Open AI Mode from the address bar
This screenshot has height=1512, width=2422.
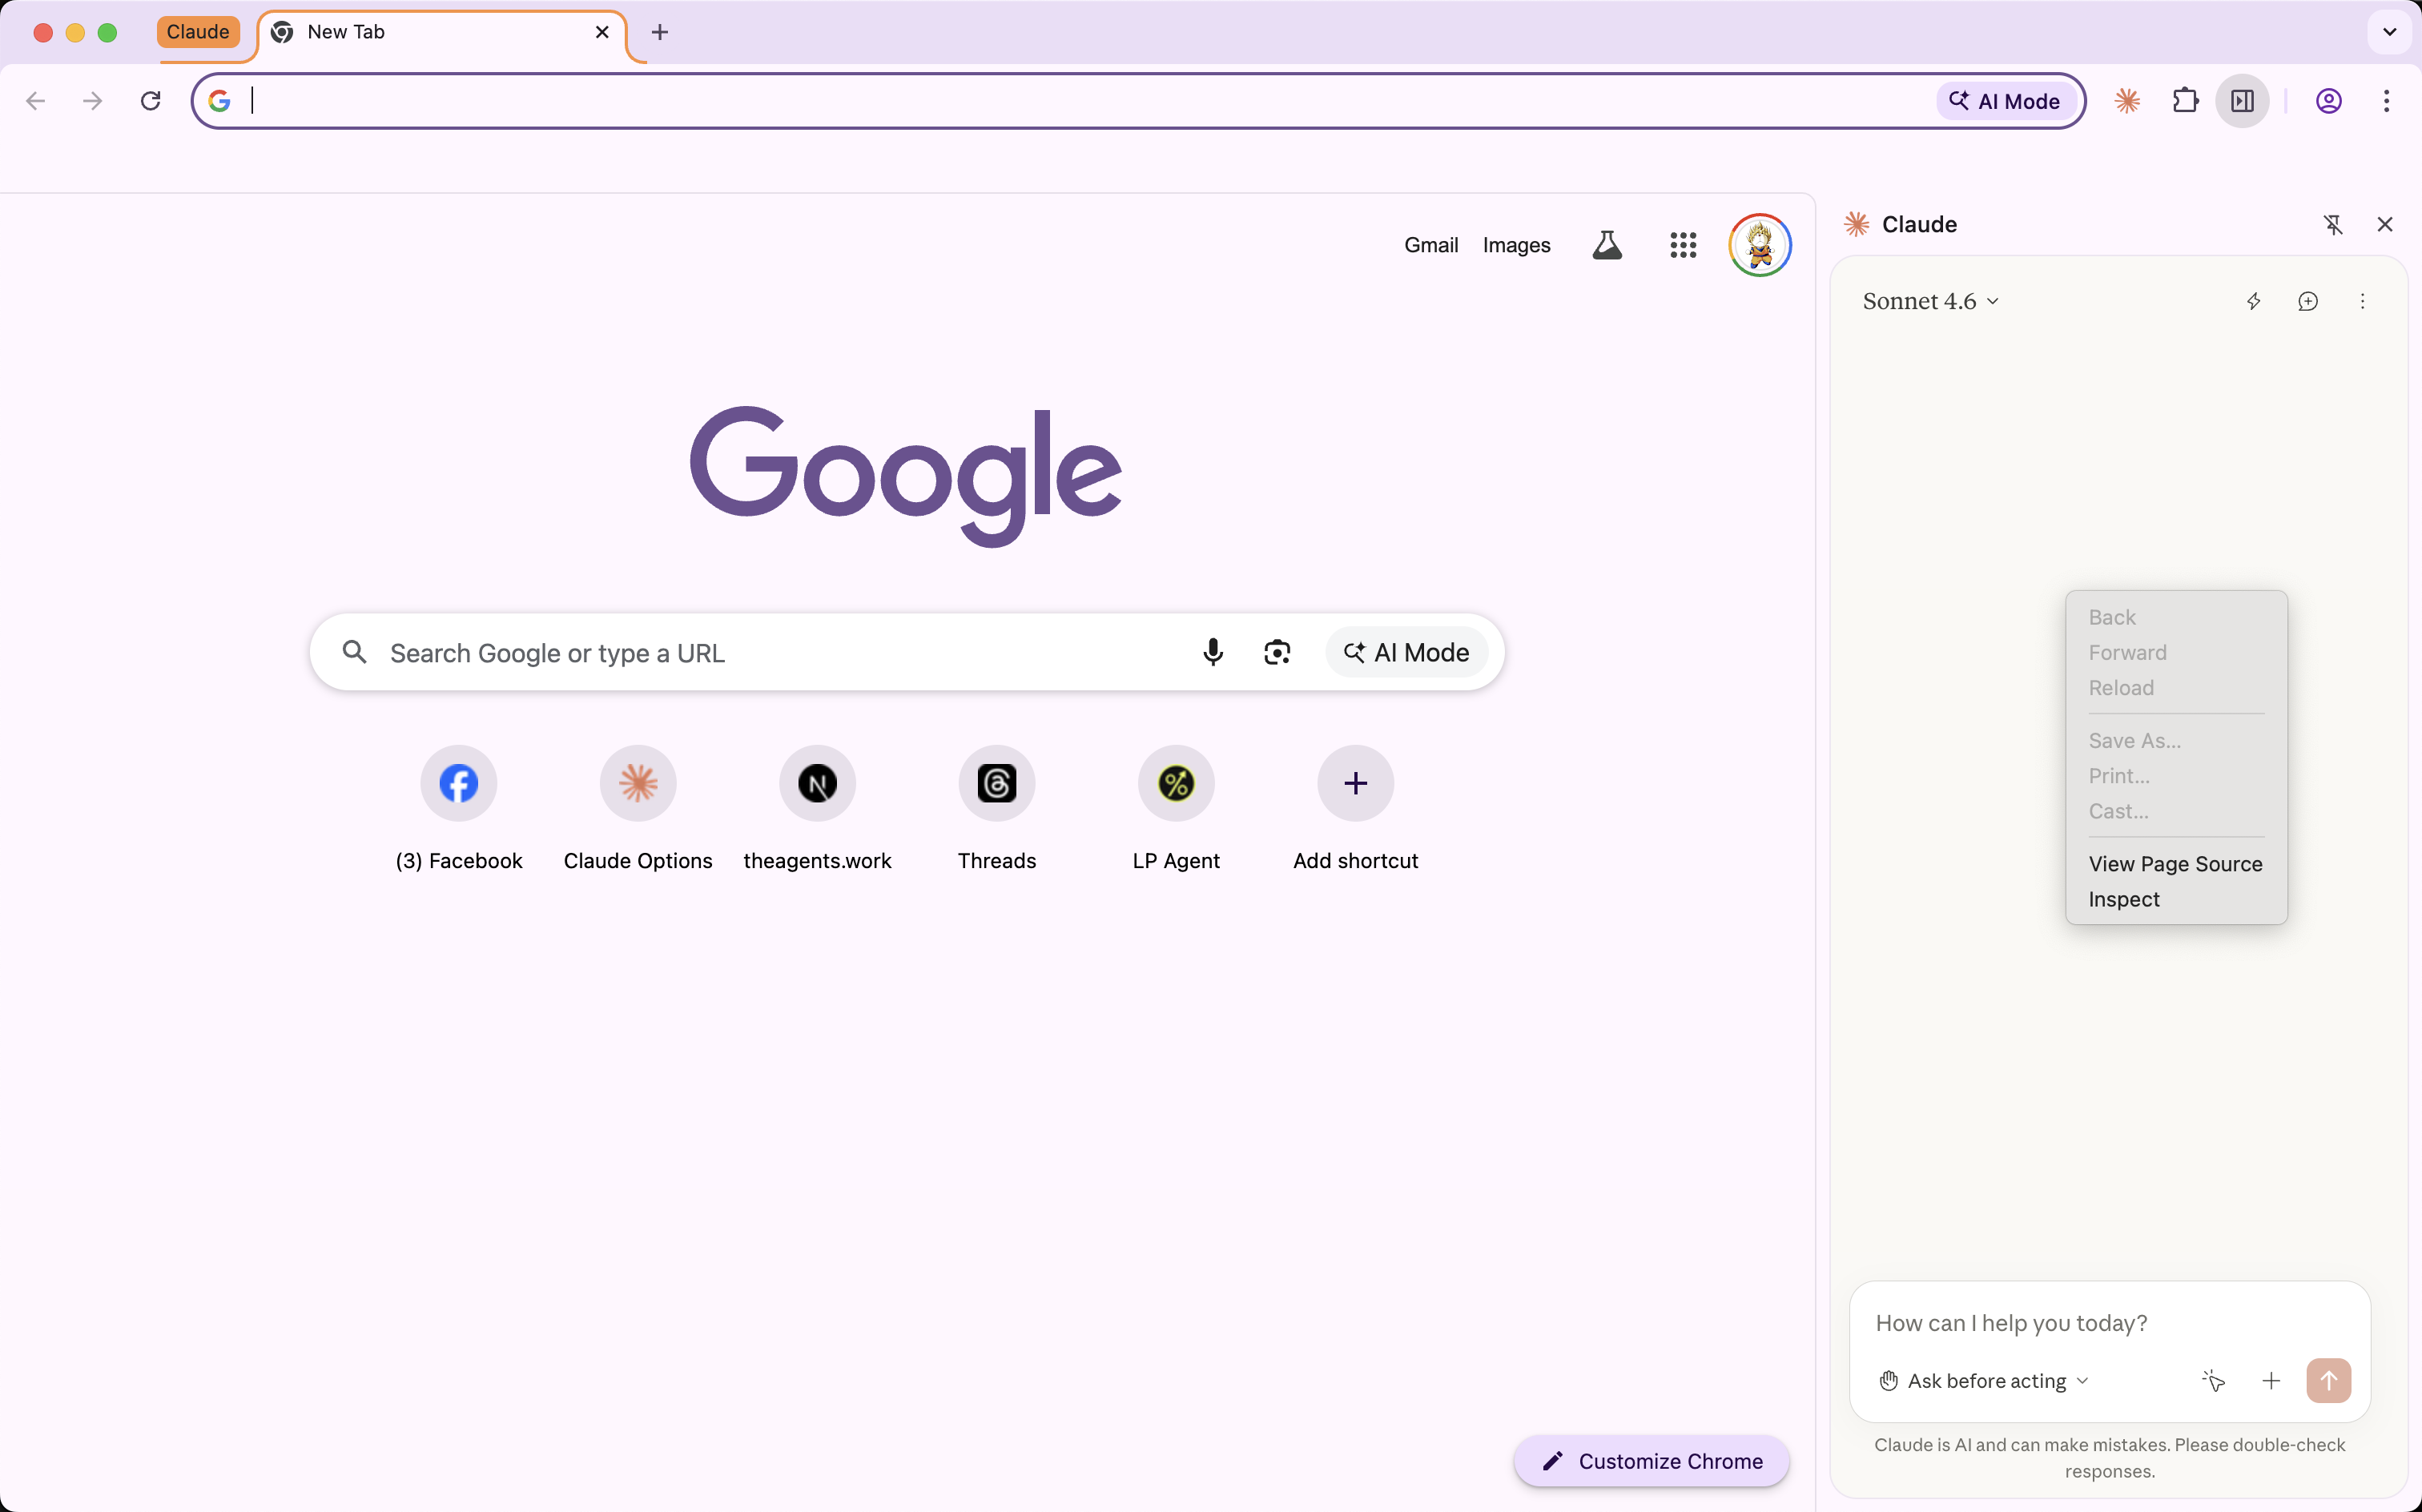click(2005, 101)
